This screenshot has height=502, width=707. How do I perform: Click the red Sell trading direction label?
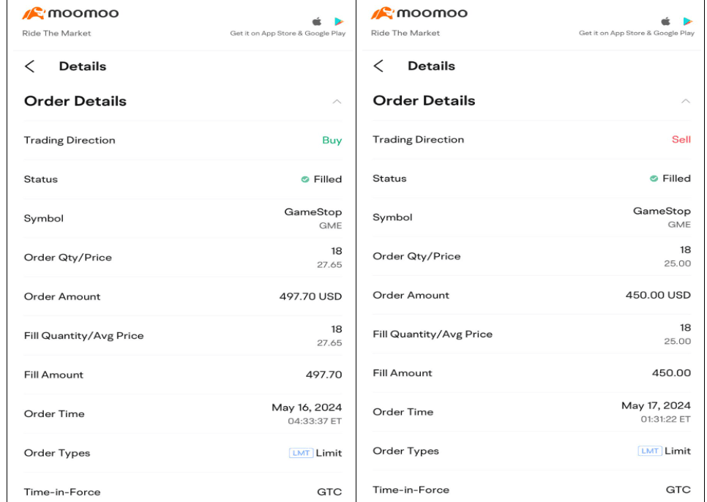tap(681, 140)
